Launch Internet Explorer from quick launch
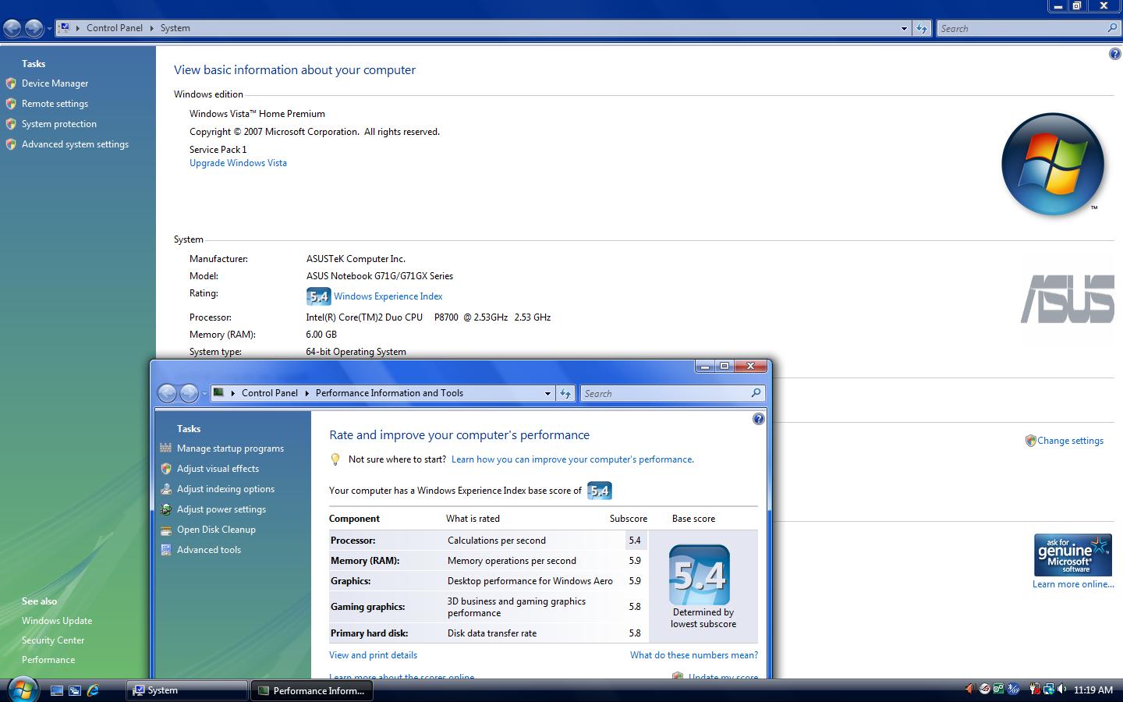 [93, 690]
